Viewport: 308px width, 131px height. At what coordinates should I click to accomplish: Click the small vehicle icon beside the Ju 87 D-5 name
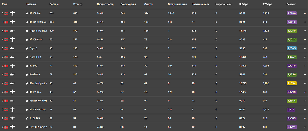click(x=27, y=118)
